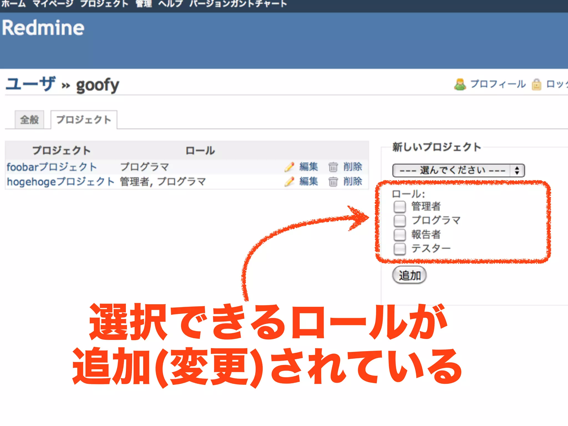568x426 pixels.
Task: Open バージョンガントチャート menu item
Action: [x=238, y=4]
